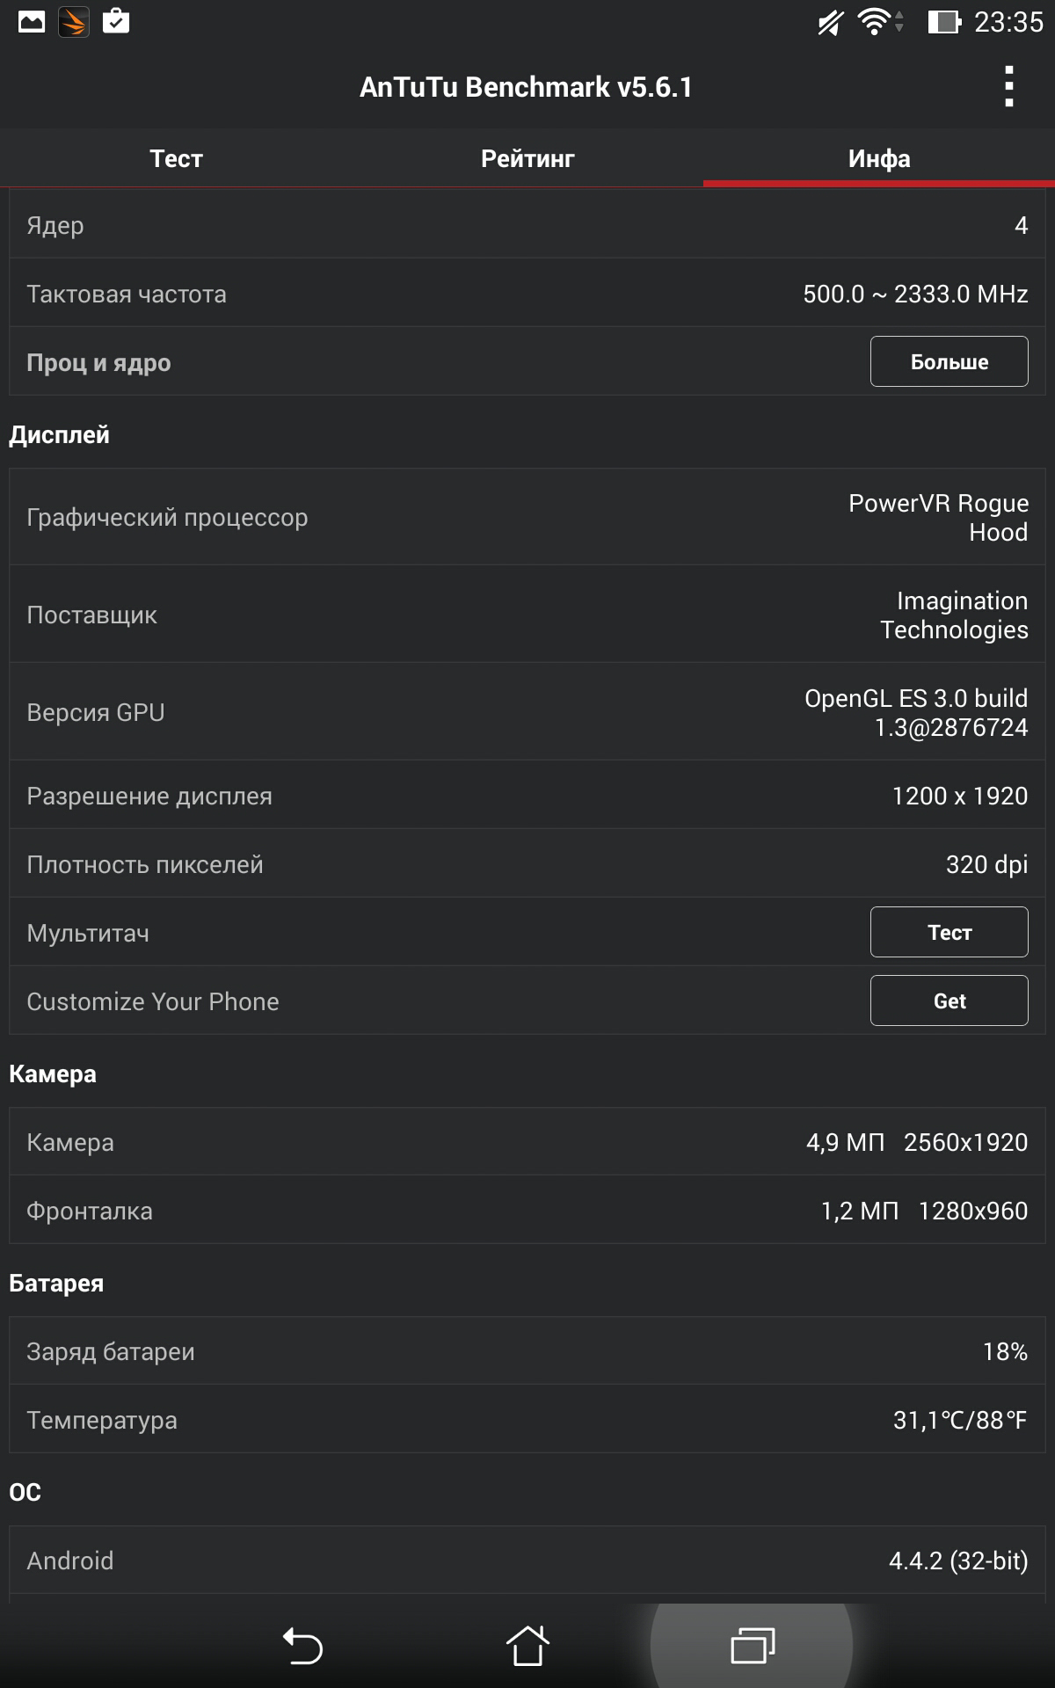1055x1688 pixels.
Task: Tap the Разрешение дисплея row
Action: click(x=527, y=795)
